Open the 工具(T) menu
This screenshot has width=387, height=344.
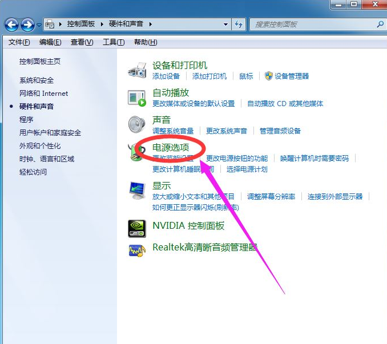(x=113, y=42)
